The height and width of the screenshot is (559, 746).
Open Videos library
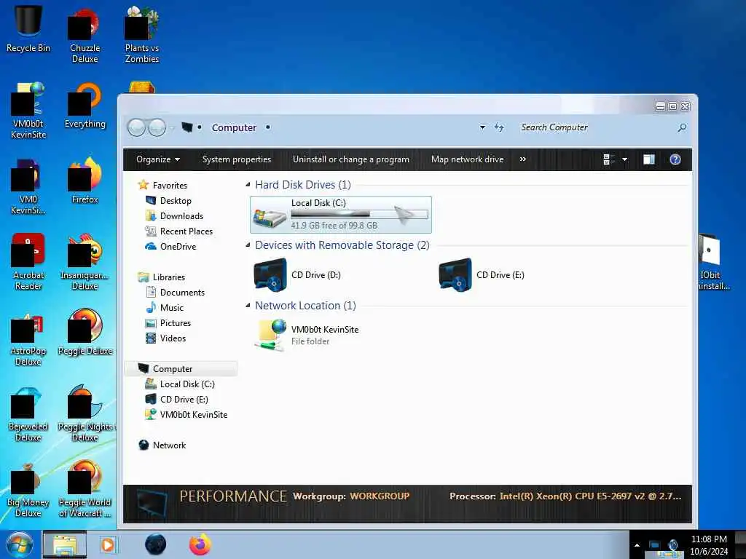[x=166, y=338]
